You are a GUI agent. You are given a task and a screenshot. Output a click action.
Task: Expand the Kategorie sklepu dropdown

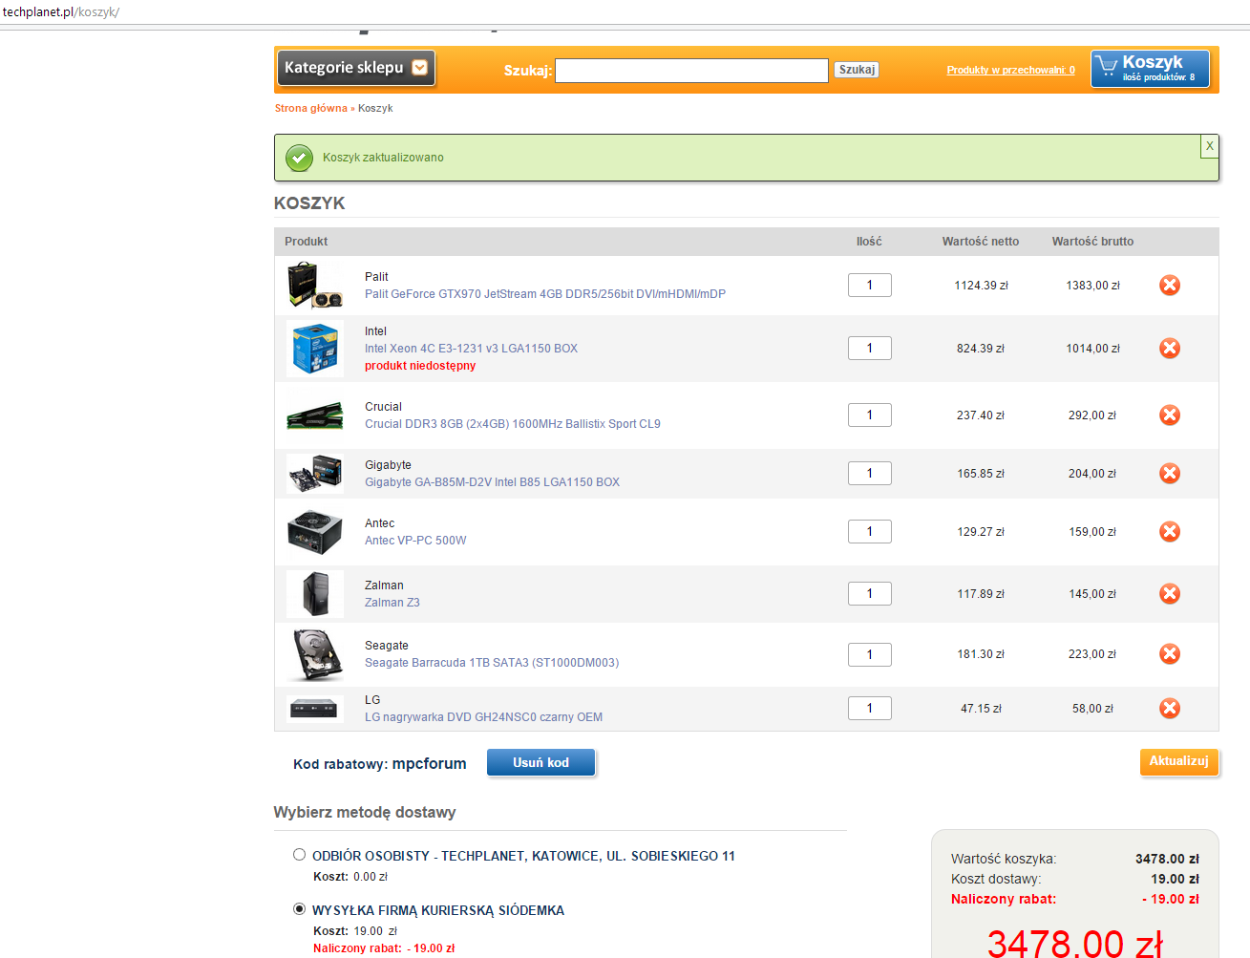coord(356,68)
